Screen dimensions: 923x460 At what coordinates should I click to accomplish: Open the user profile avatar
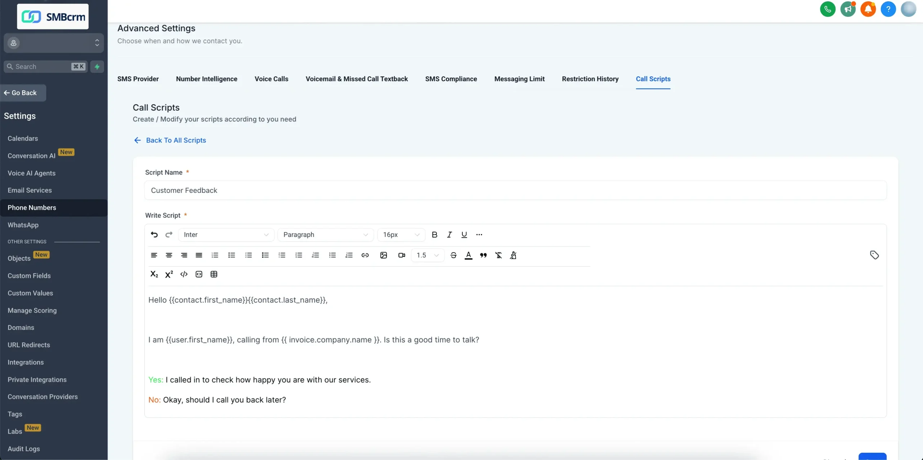909,9
